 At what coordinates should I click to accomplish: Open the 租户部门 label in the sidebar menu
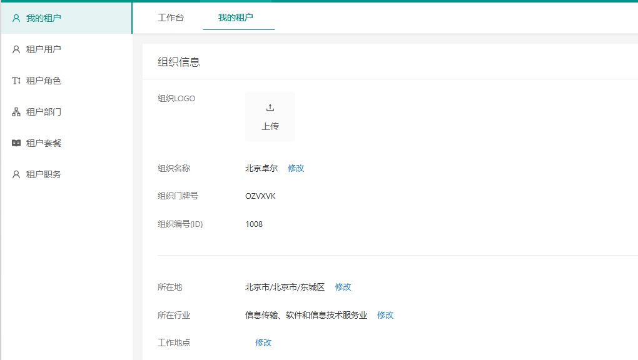pos(44,112)
